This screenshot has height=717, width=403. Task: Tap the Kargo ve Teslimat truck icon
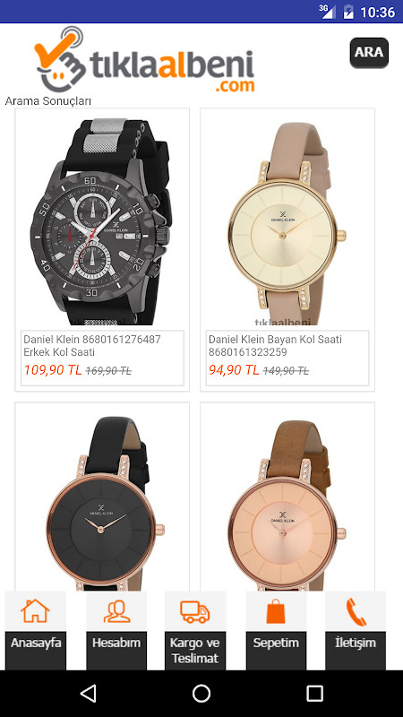tap(195, 611)
